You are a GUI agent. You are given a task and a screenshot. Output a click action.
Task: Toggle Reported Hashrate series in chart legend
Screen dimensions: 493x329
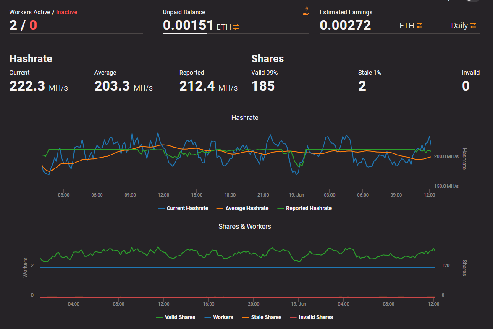[304, 208]
